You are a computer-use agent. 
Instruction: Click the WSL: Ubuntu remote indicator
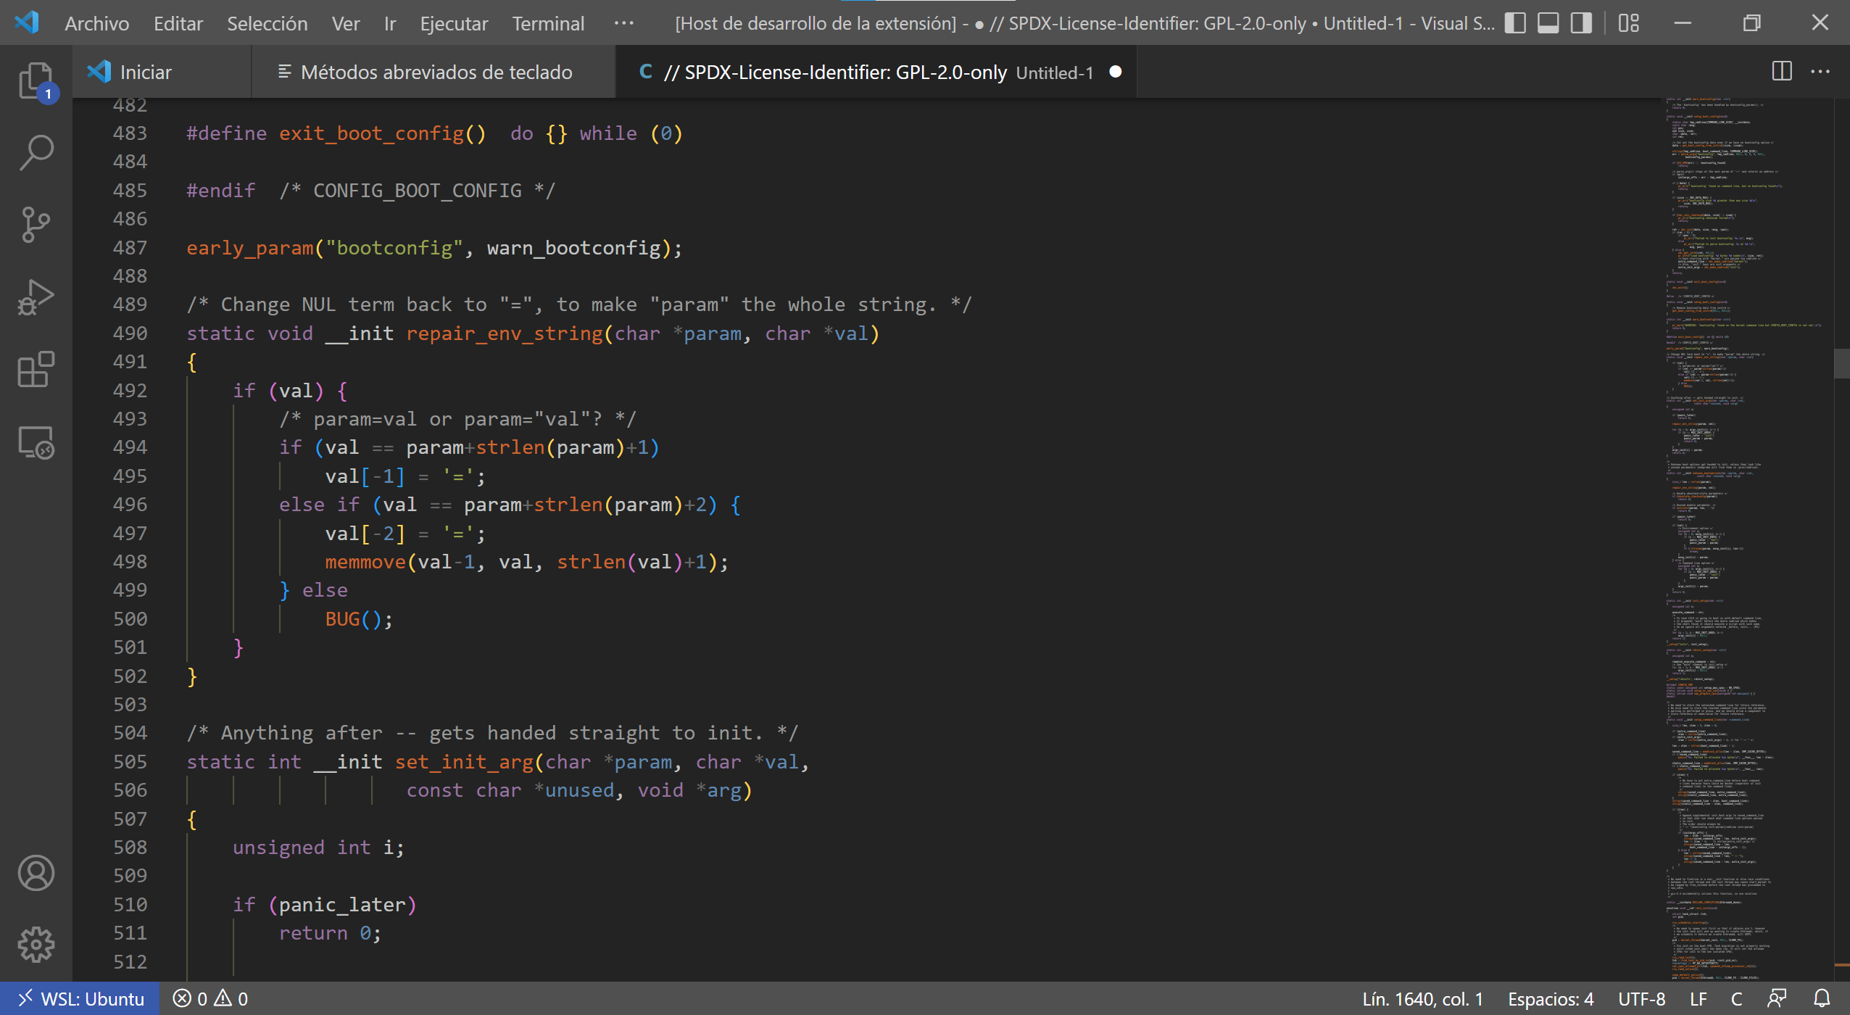coord(80,998)
